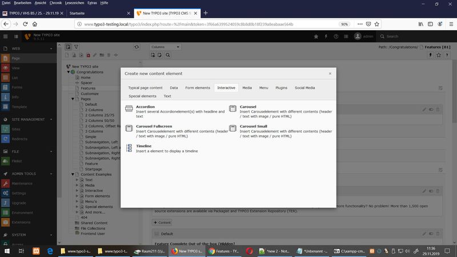Collapse the WEB module group

(51, 49)
